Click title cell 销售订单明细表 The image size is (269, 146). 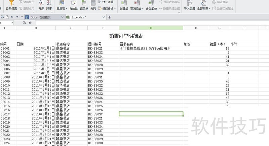(126, 36)
